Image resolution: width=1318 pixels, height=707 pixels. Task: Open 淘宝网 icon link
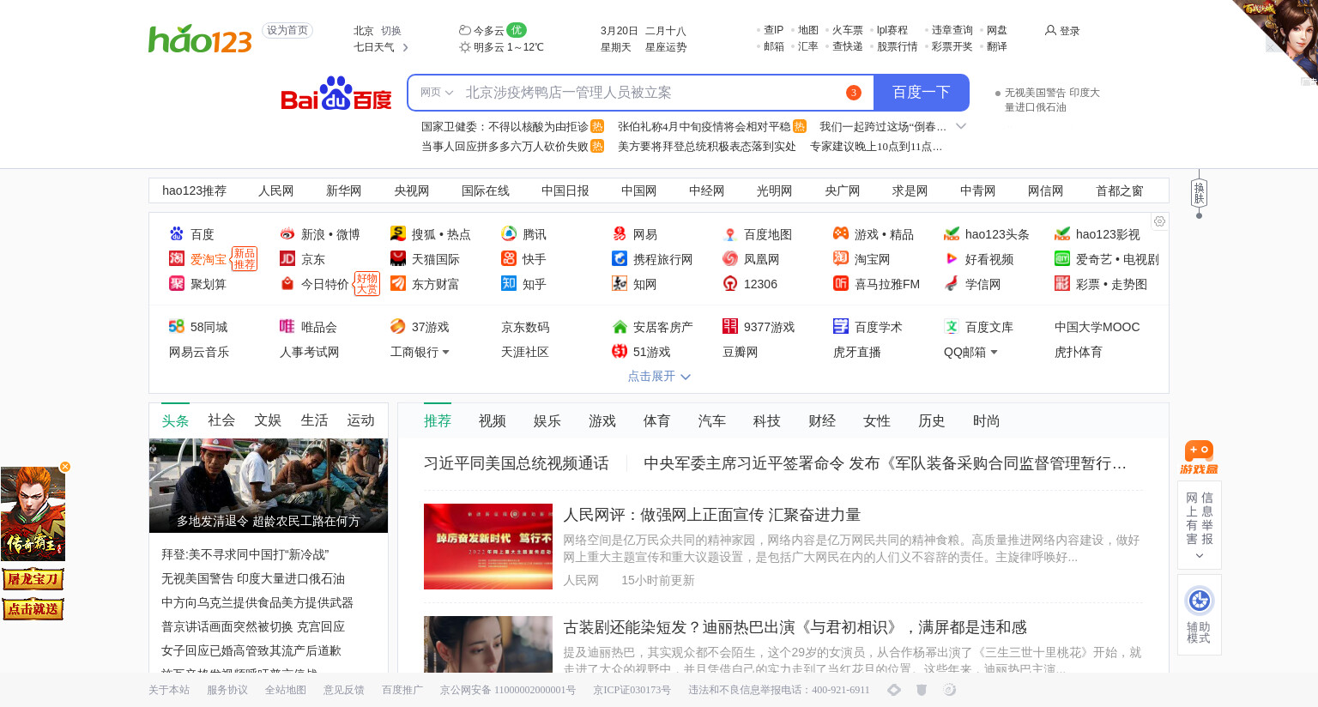[841, 258]
